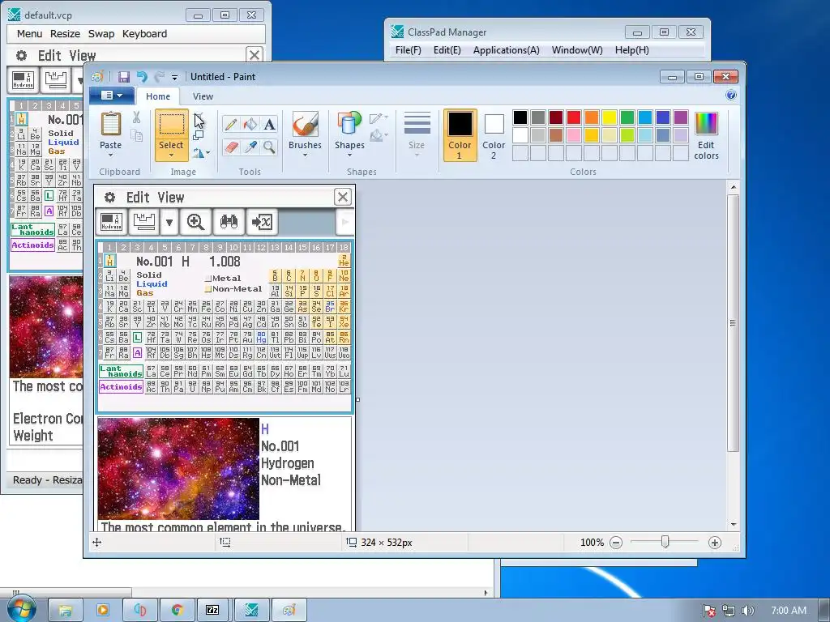This screenshot has width=830, height=622.
Task: Click the 7:00 AM clock
Action: pyautogui.click(x=789, y=611)
